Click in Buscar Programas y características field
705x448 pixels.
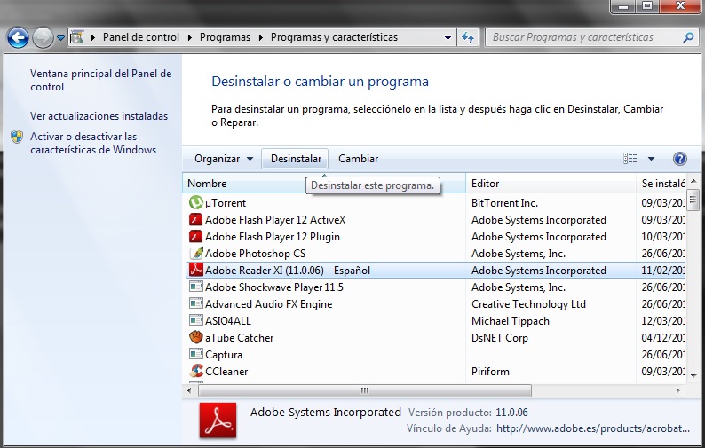coord(584,38)
